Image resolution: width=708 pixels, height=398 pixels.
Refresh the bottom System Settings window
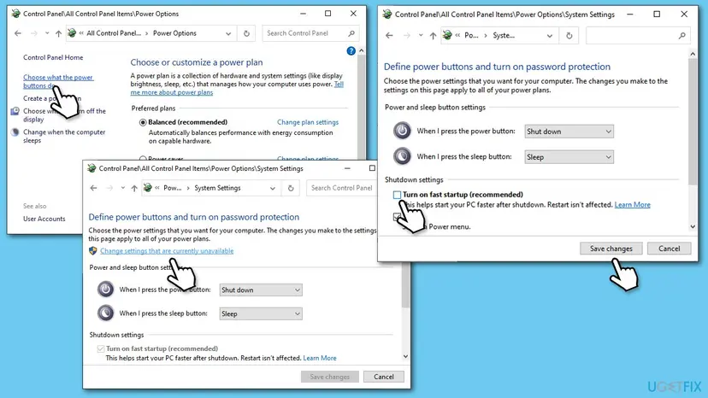(291, 188)
